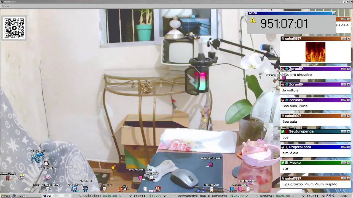Click sakai1997's 'Boa aula' message text
This screenshot has width=353, height=198.
click(290, 122)
